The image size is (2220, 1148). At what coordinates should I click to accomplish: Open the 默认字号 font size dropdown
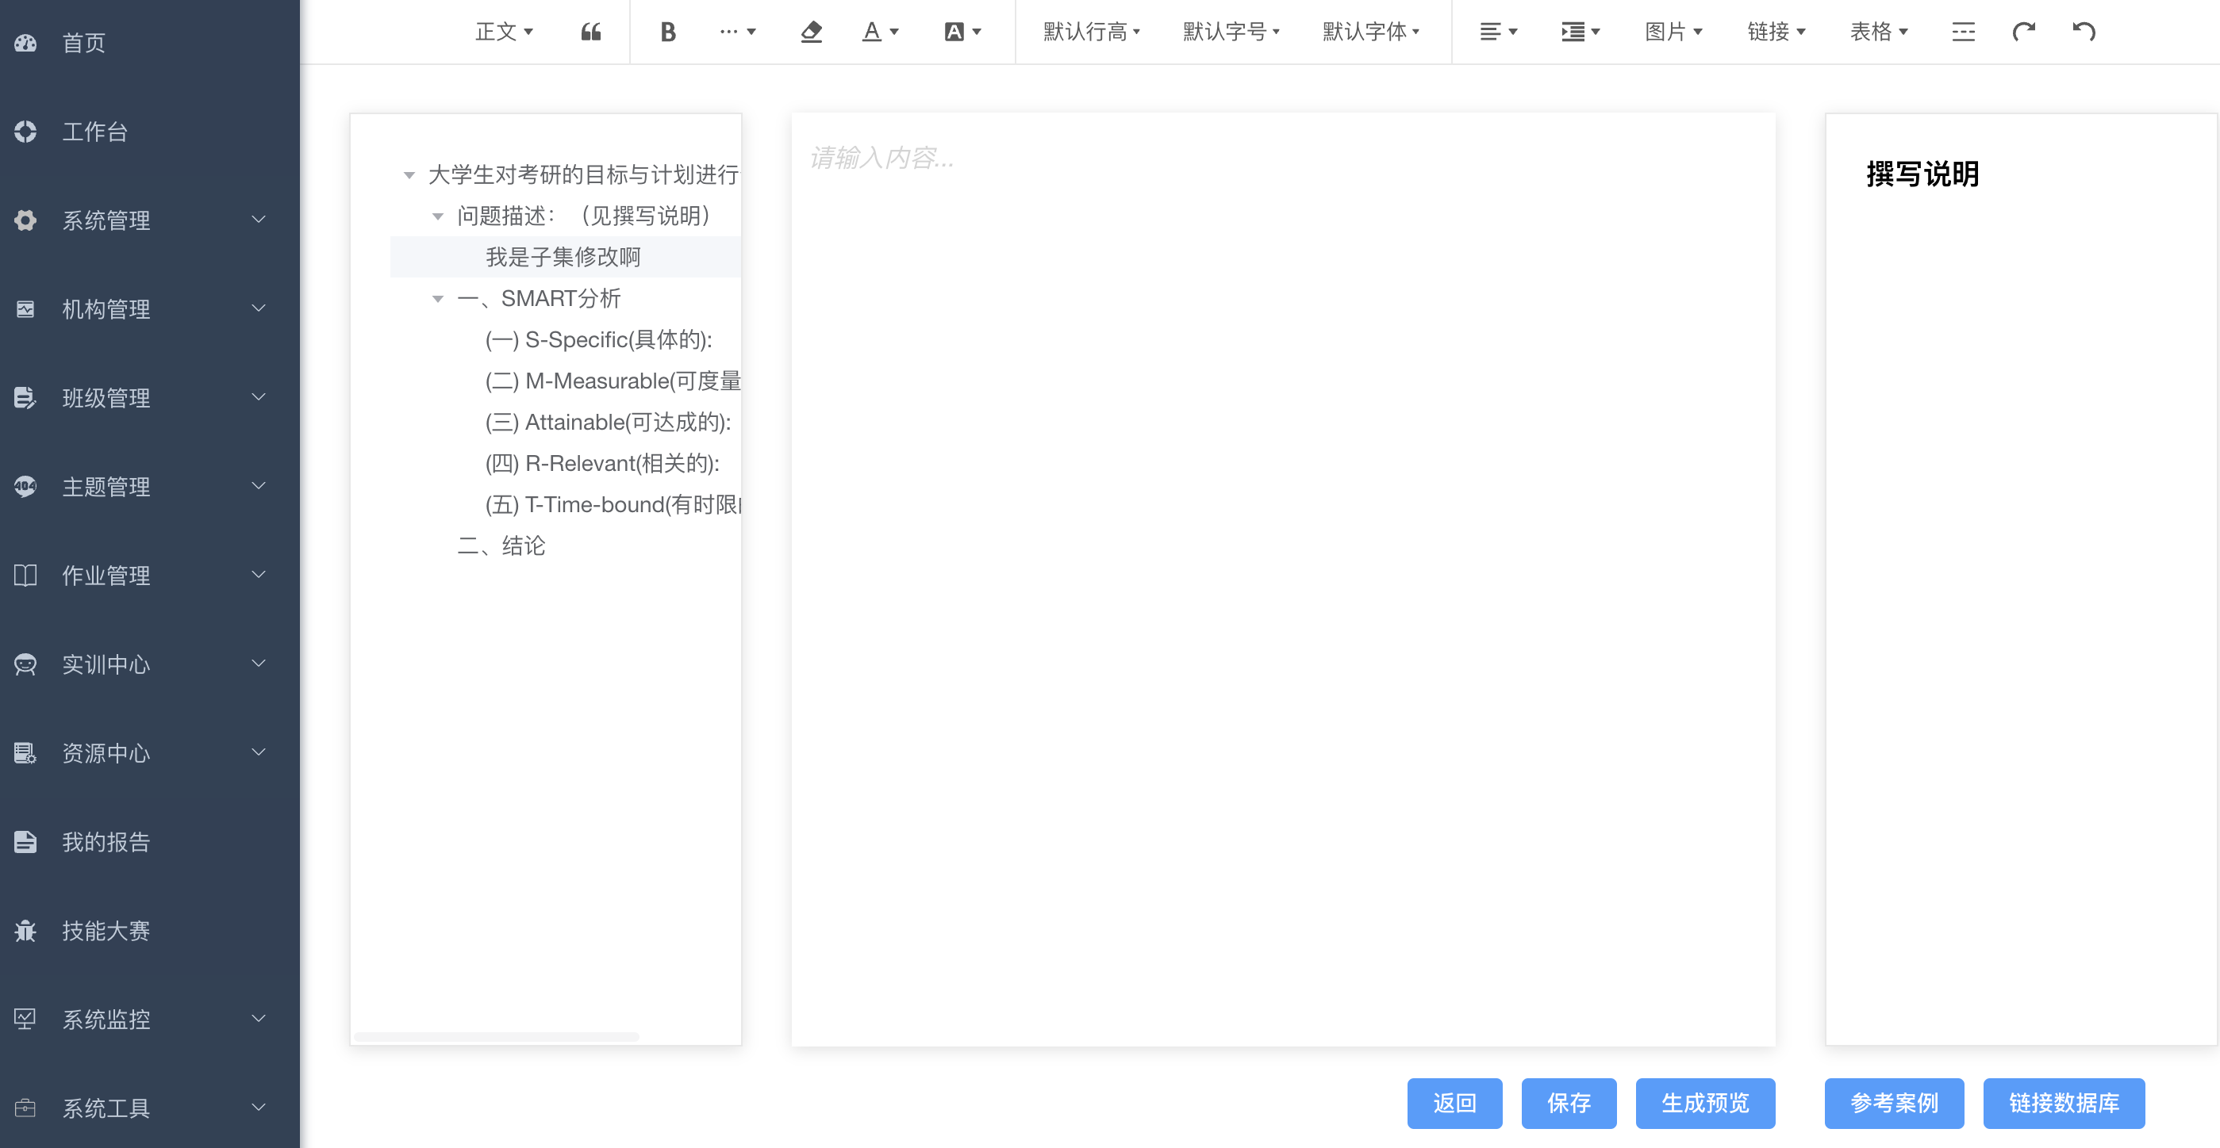coord(1231,32)
